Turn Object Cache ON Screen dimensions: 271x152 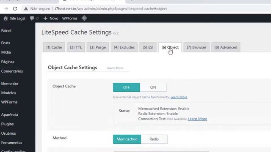(153, 87)
